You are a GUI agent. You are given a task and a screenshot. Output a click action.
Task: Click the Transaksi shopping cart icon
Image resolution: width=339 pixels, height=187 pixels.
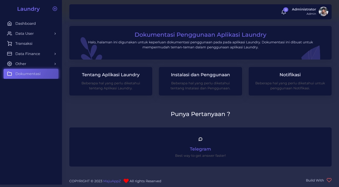coord(10,43)
